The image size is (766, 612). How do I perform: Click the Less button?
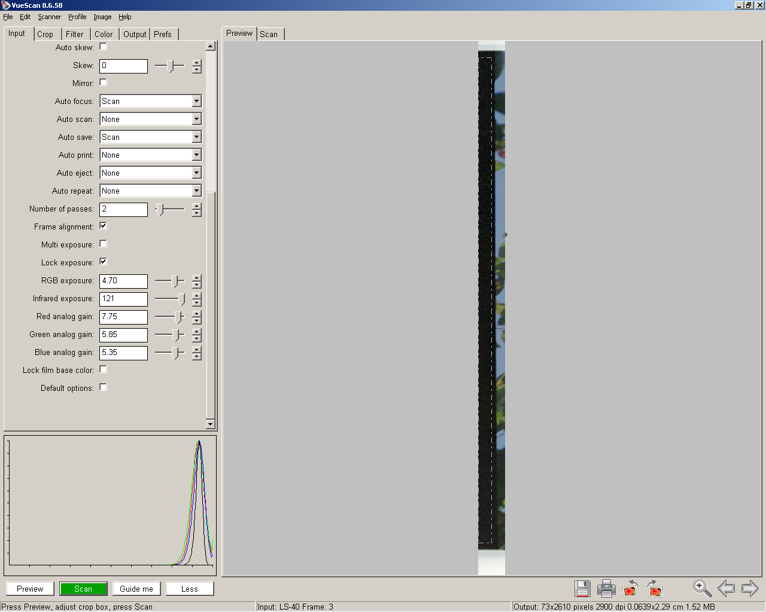click(x=190, y=589)
